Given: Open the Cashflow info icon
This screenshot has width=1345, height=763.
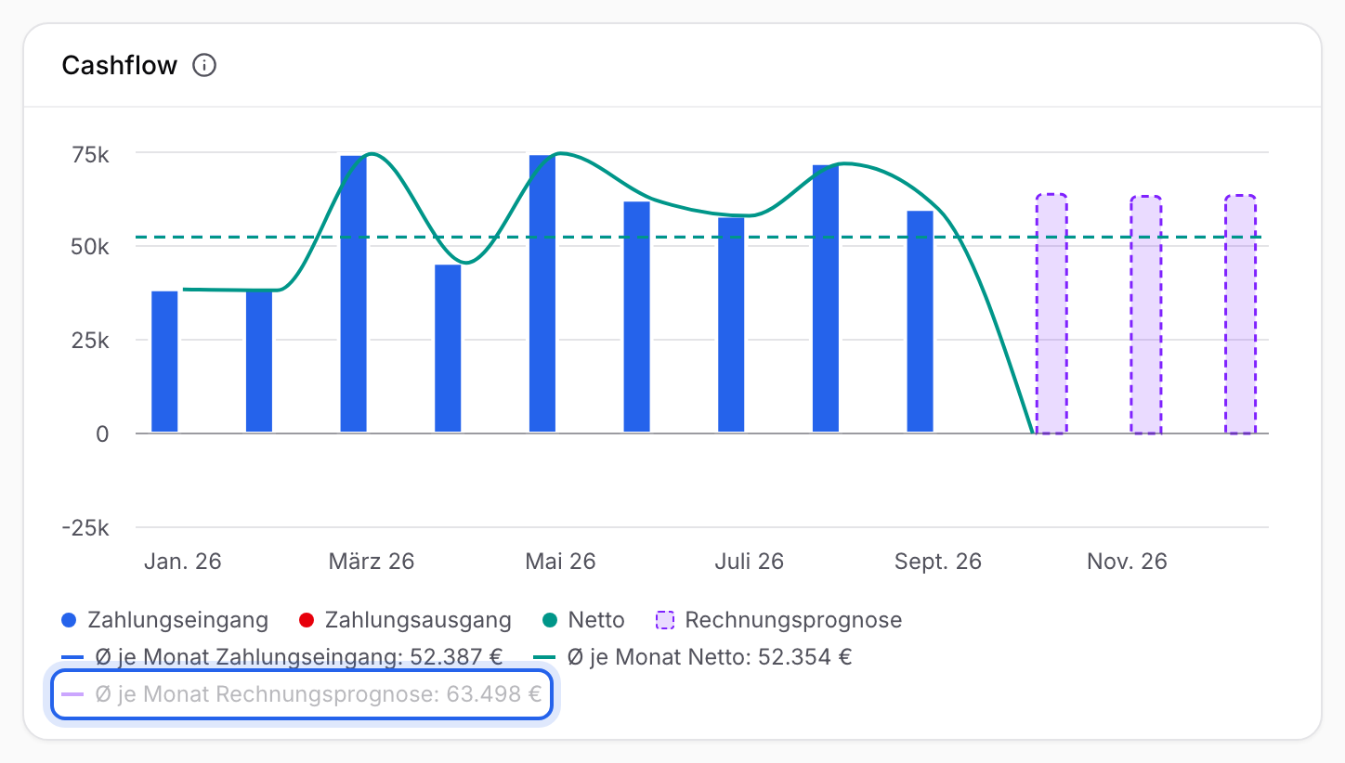Looking at the screenshot, I should (x=204, y=66).
